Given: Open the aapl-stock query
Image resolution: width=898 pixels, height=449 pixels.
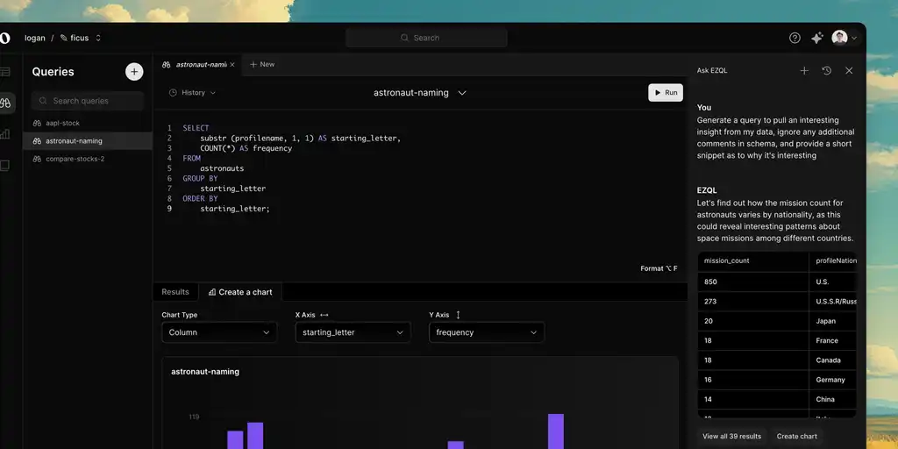Looking at the screenshot, I should click(x=62, y=123).
